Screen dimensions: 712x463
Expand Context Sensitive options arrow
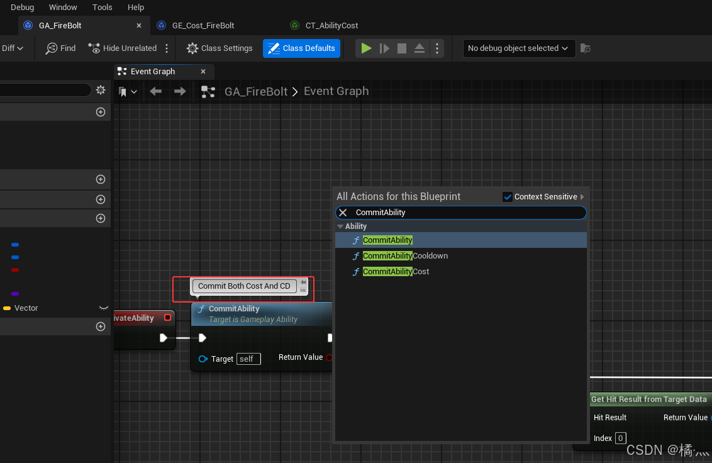[x=582, y=197]
